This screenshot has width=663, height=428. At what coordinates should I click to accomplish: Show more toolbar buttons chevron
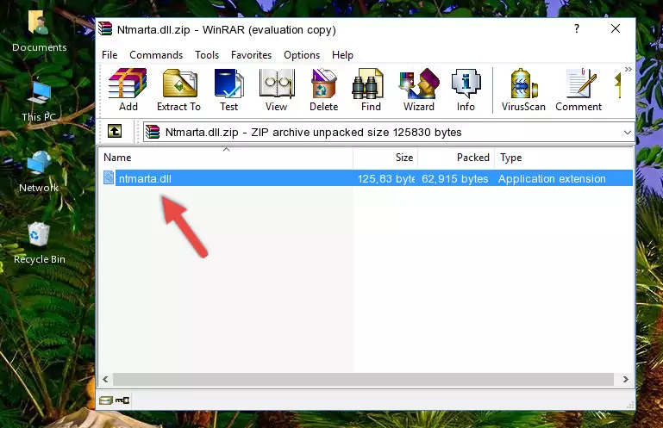coord(628,69)
